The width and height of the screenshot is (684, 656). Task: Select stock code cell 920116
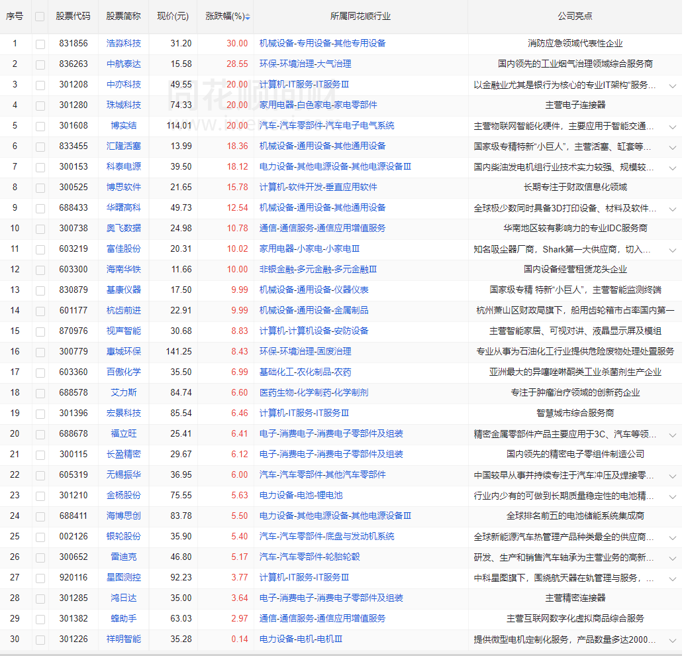[x=73, y=577]
